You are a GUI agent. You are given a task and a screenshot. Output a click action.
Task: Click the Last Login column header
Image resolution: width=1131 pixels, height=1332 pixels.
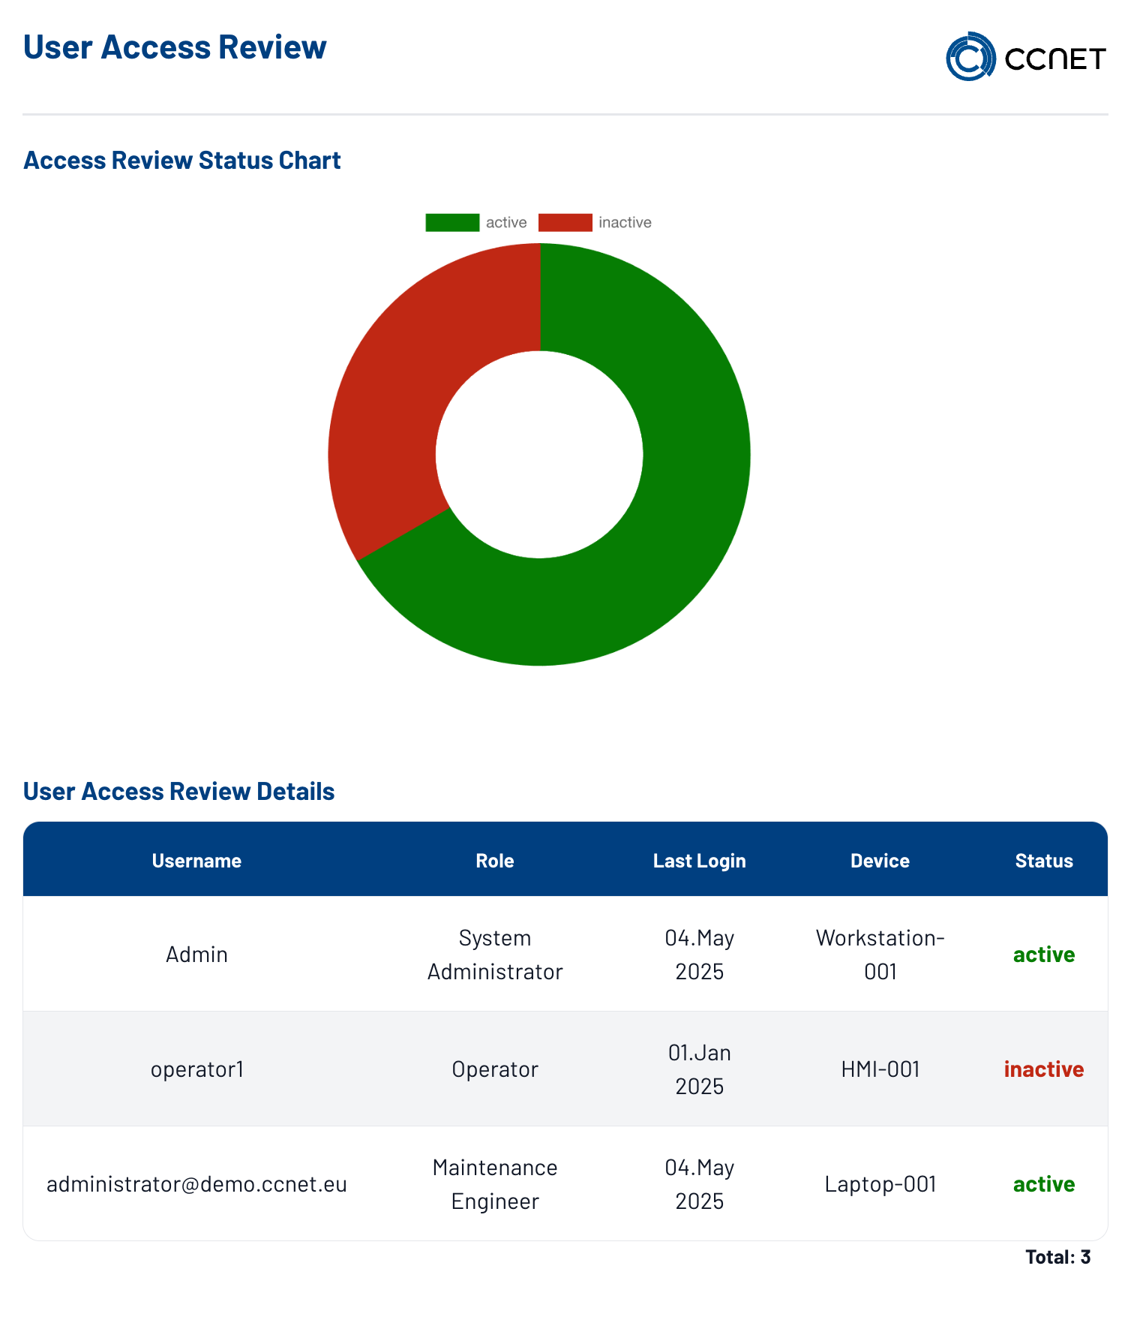pyautogui.click(x=699, y=861)
